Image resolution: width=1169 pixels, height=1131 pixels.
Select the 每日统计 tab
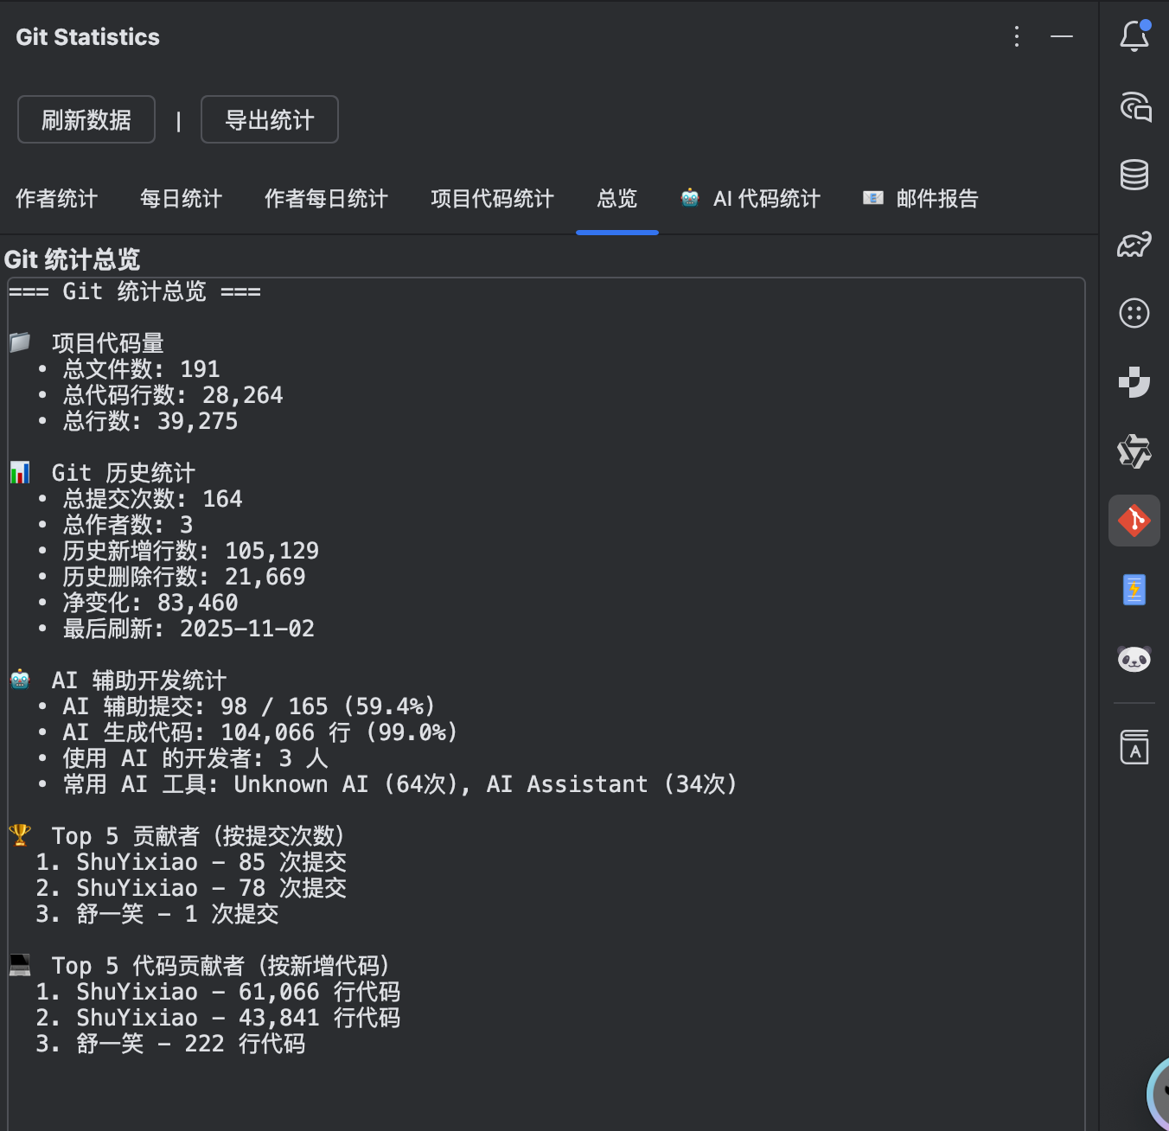[180, 199]
